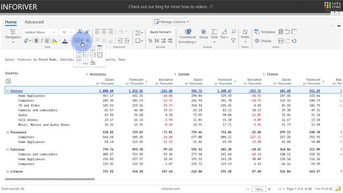The height and width of the screenshot is (193, 343).
Task: Open the Contoso hyperlink in the table
Action: (x=17, y=91)
